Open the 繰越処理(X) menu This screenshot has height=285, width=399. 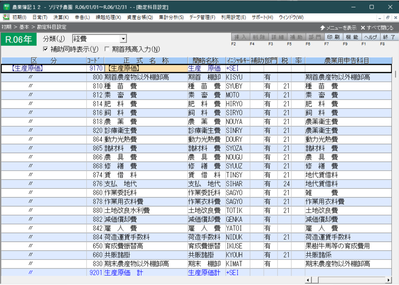[x=108, y=17]
